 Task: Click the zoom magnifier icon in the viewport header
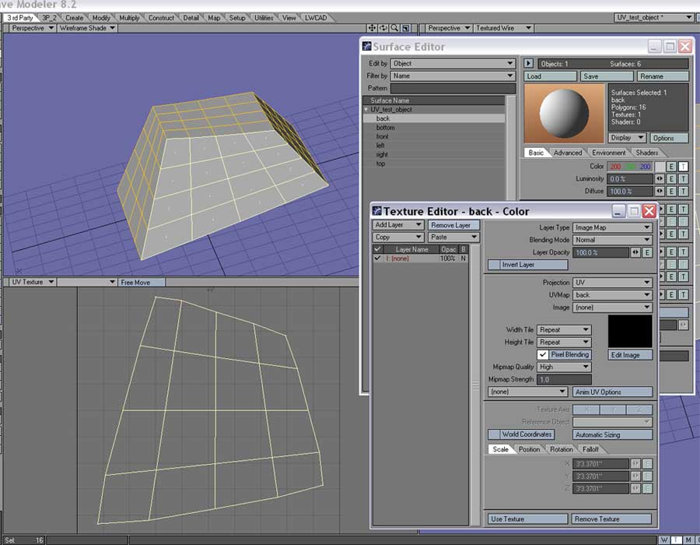pyautogui.click(x=394, y=28)
